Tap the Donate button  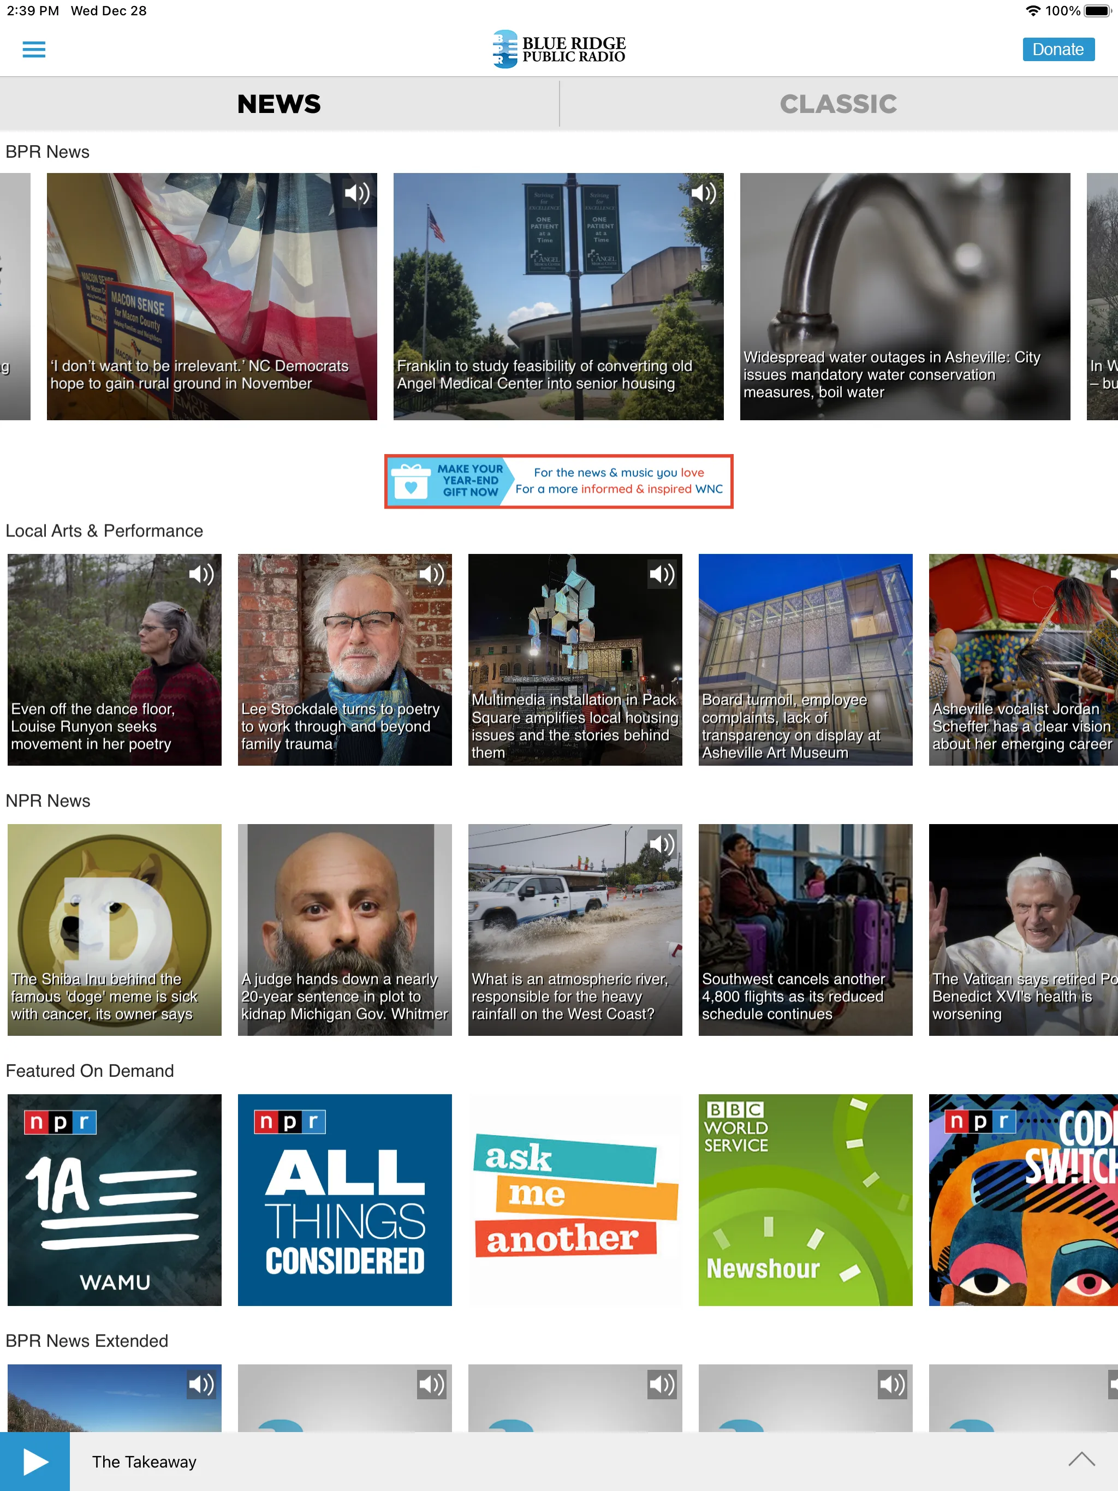pyautogui.click(x=1057, y=48)
